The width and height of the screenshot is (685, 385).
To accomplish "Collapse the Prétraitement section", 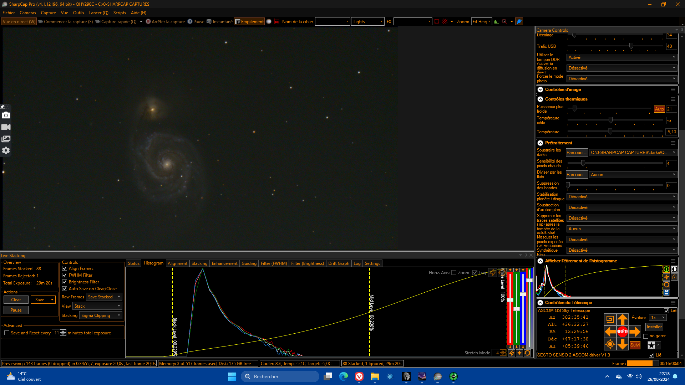I will click(541, 143).
